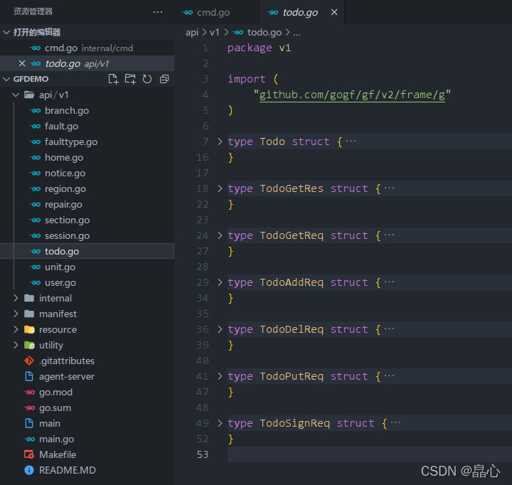Click the New Folder icon in GFDEMO header
The height and width of the screenshot is (485, 512).
tap(130, 79)
